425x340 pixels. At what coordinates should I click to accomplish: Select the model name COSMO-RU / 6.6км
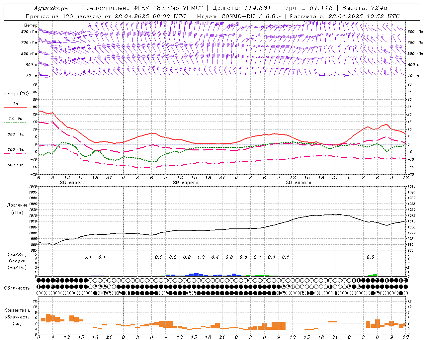(x=252, y=16)
